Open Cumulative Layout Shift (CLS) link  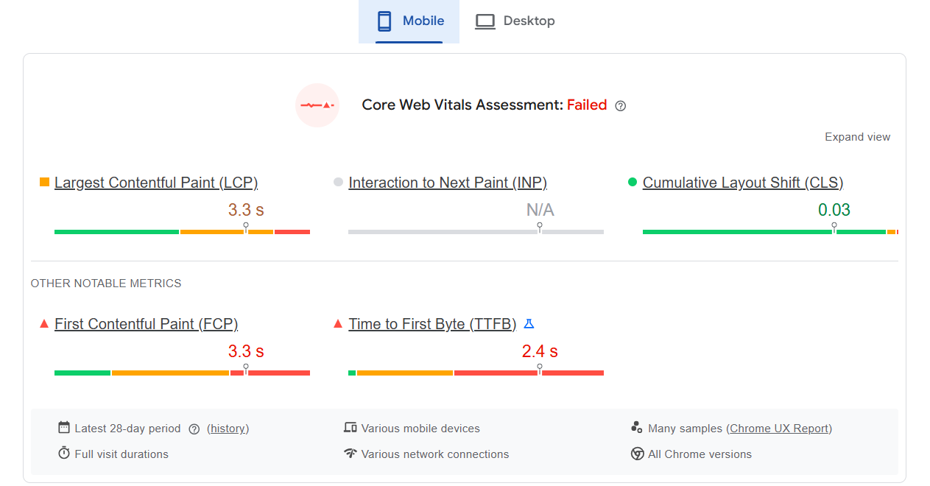(x=743, y=183)
